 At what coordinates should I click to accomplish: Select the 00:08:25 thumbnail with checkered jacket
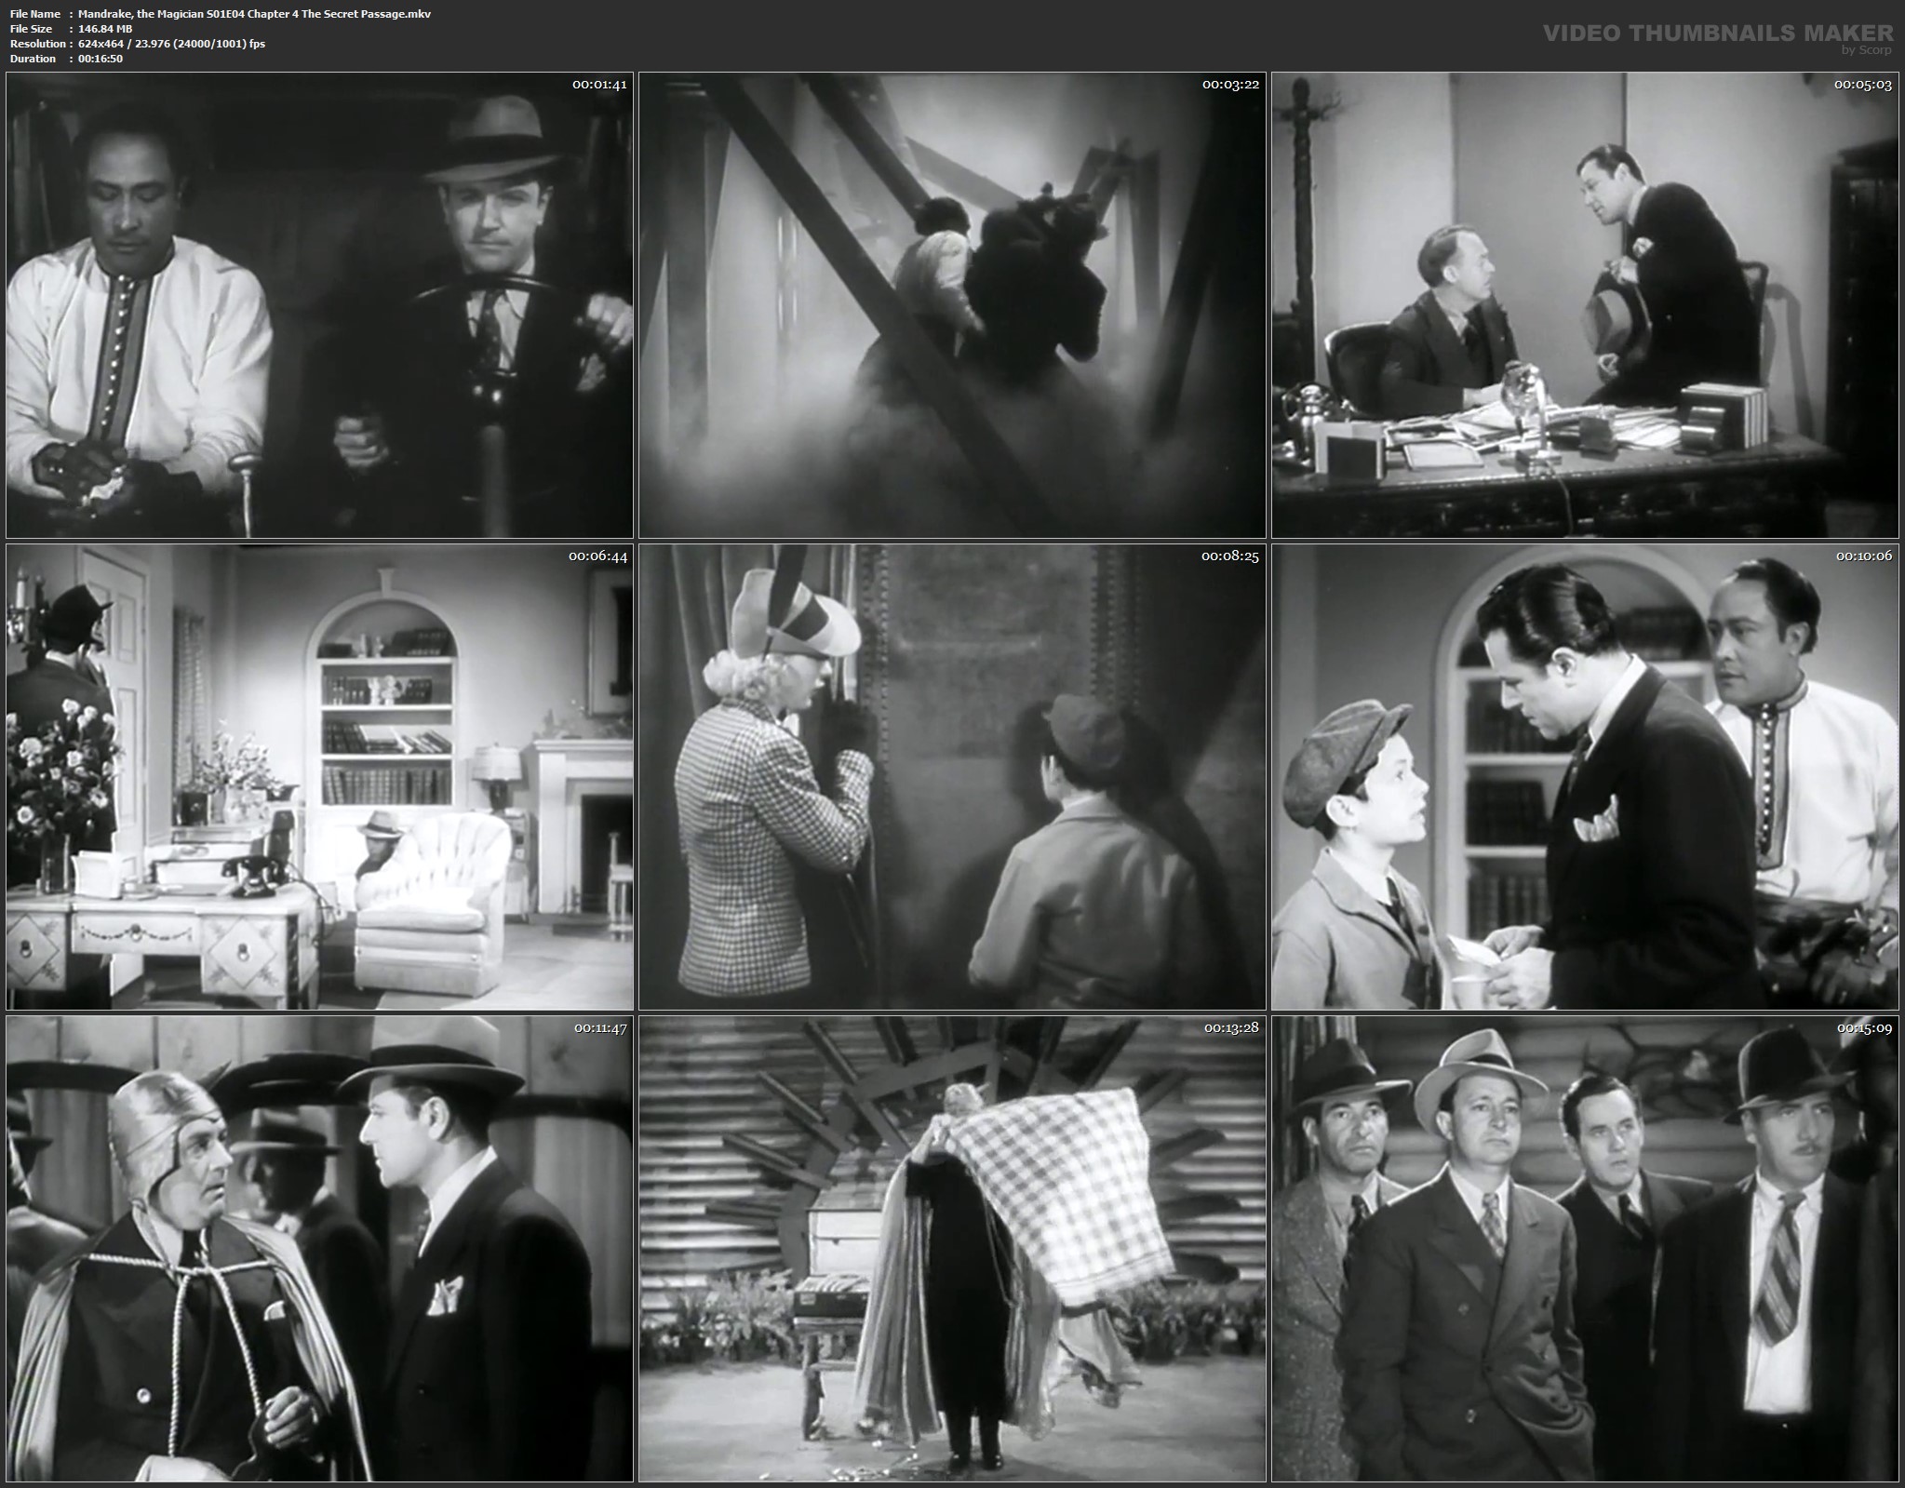click(952, 777)
